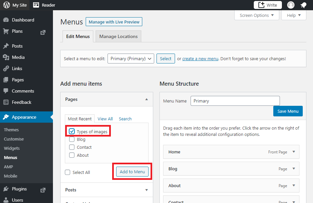This screenshot has width=313, height=203.
Task: Click the Appearance paintbrush icon
Action: tap(6, 117)
